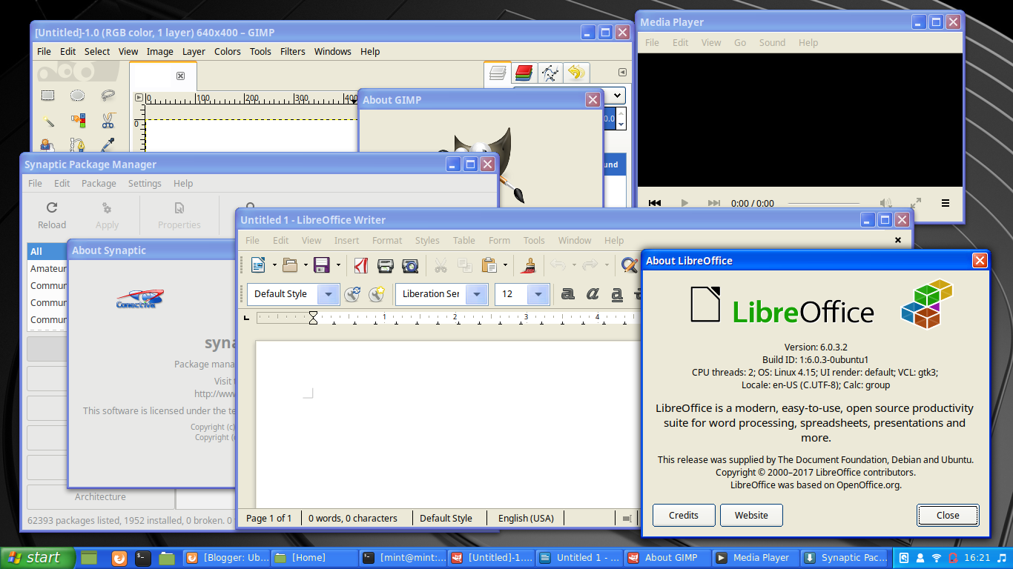Activate Clone Formatting in LibreOffice Writer
The height and width of the screenshot is (569, 1013).
point(529,265)
